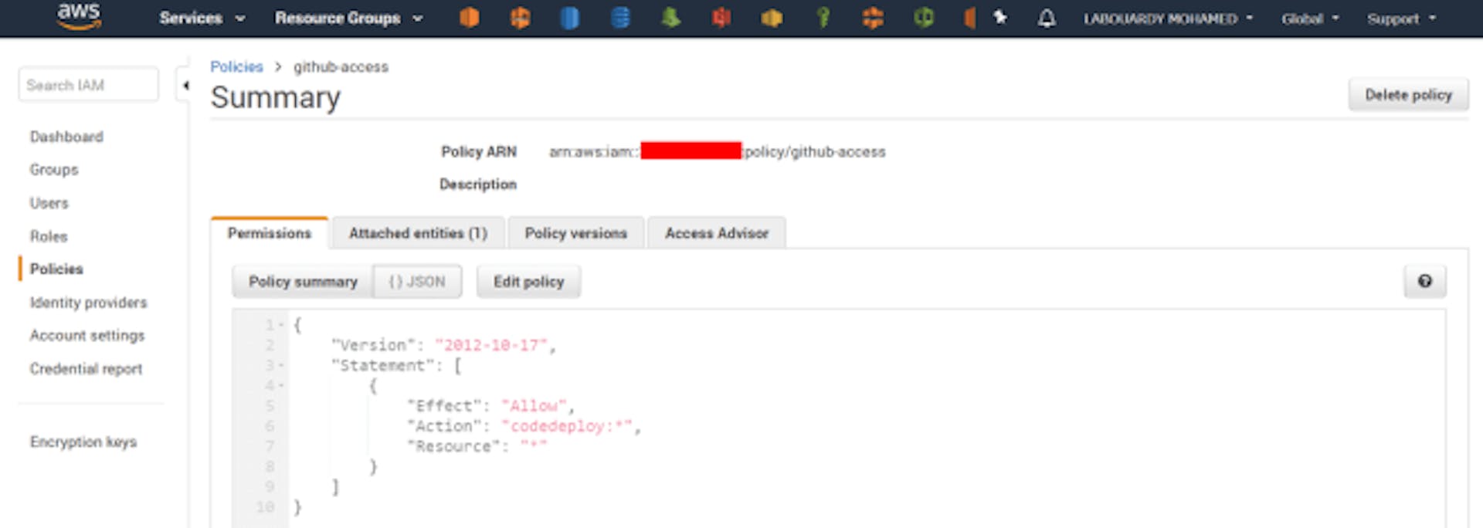Open Users in the sidebar
Image resolution: width=1483 pixels, height=528 pixels.
pos(49,203)
